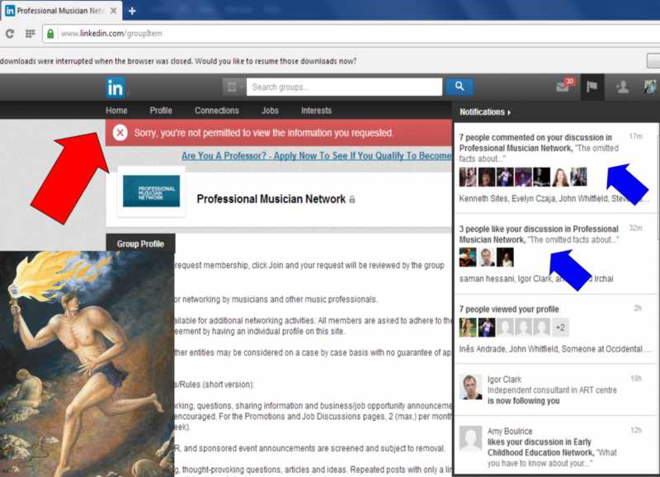The image size is (660, 477).
Task: Open Amy Boulrice likes your discussion notification
Action: click(556, 446)
